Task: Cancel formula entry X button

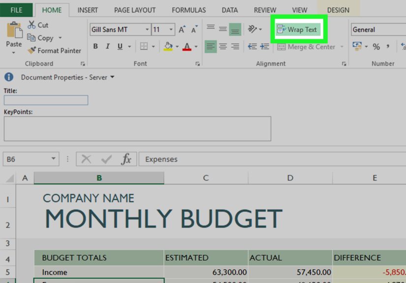Action: click(x=86, y=159)
